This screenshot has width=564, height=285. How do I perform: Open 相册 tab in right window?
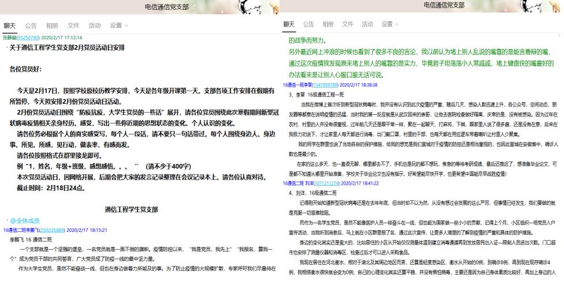pos(328,24)
